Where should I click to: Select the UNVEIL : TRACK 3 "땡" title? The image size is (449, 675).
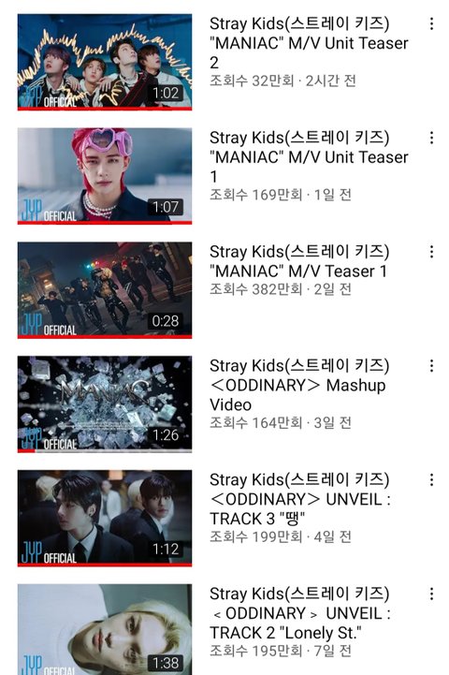pos(300,499)
